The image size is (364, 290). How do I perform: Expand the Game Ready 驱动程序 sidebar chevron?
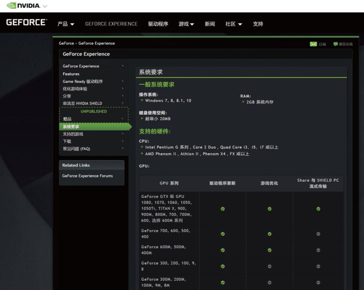pos(123,81)
